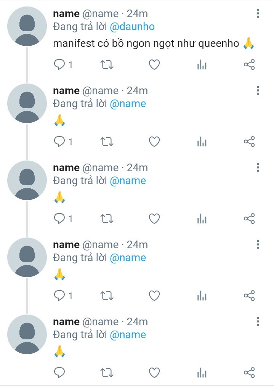Reply to the last tweet in the thread
This screenshot has width=274, height=387.
59,373
